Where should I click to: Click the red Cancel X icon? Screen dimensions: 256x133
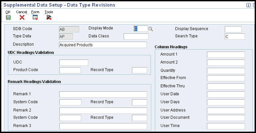[x=22, y=18]
